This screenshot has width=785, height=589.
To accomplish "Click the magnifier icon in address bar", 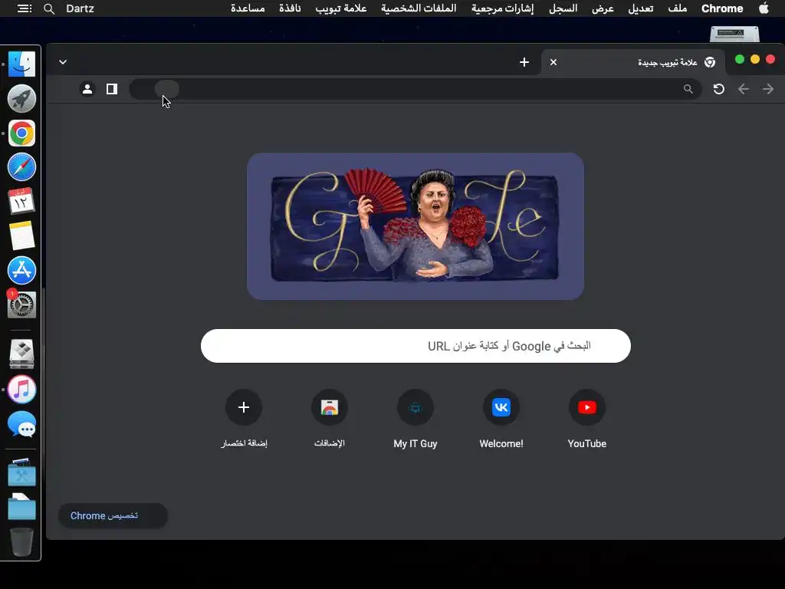I will click(688, 89).
